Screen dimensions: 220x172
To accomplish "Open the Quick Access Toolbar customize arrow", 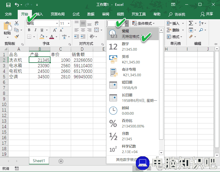I will click(x=37, y=5).
